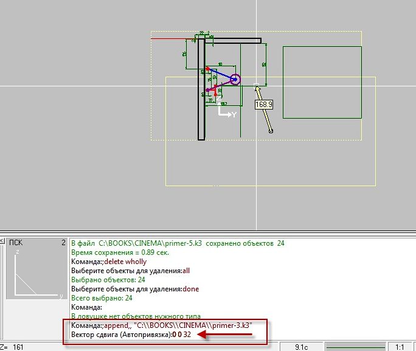Select the white Y-axis coordinate system icon
The image size is (416, 351).
pos(227,112)
